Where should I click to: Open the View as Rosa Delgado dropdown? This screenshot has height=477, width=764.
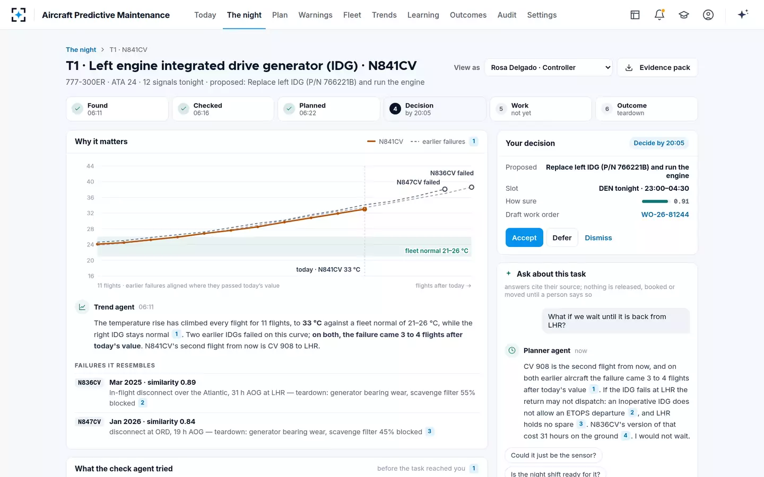click(549, 67)
